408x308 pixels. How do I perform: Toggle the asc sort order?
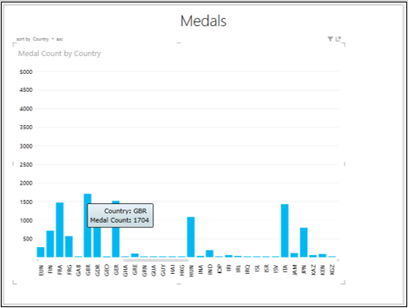59,39
